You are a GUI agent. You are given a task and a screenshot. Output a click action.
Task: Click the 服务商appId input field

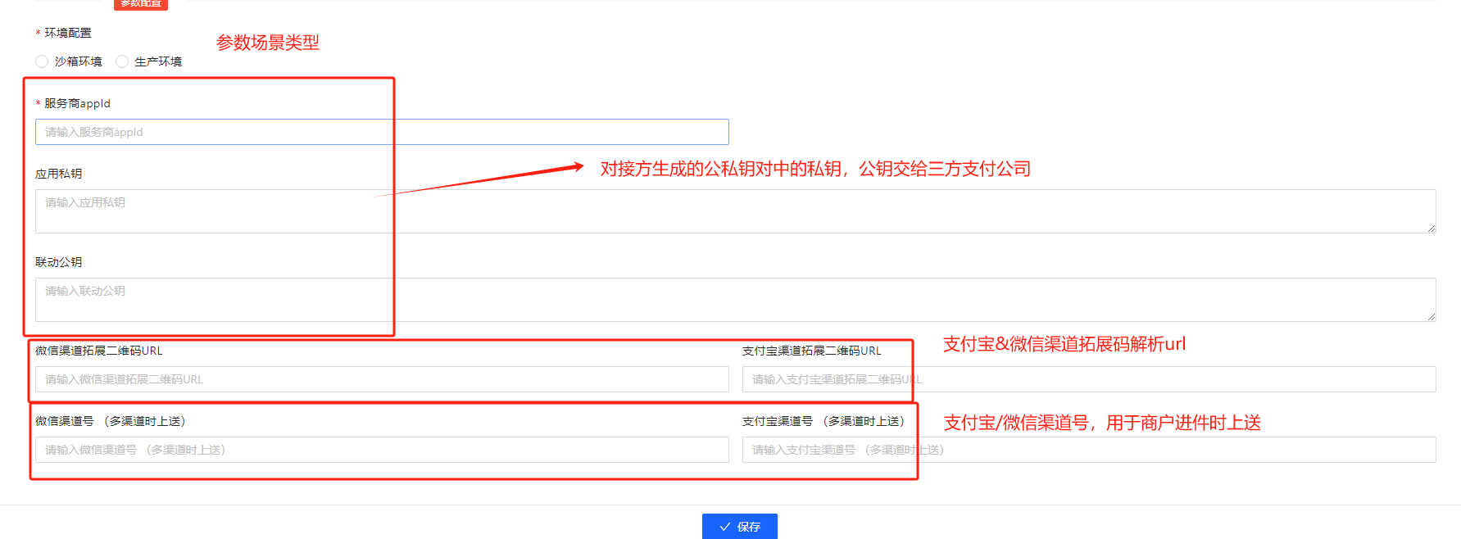pos(382,132)
